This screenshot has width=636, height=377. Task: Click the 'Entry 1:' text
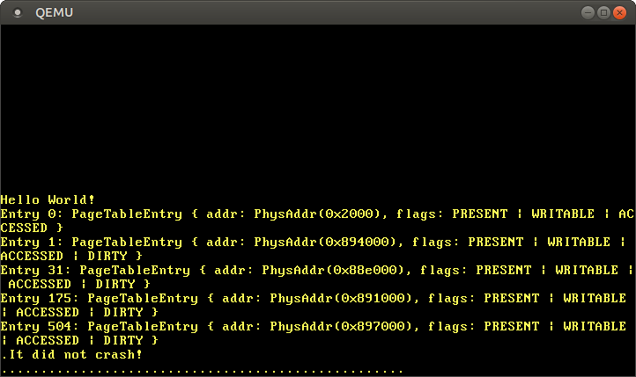click(32, 242)
